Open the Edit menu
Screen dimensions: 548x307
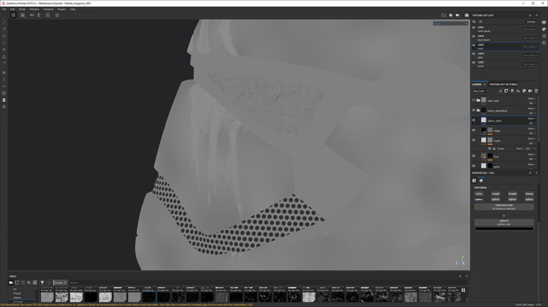(13, 9)
